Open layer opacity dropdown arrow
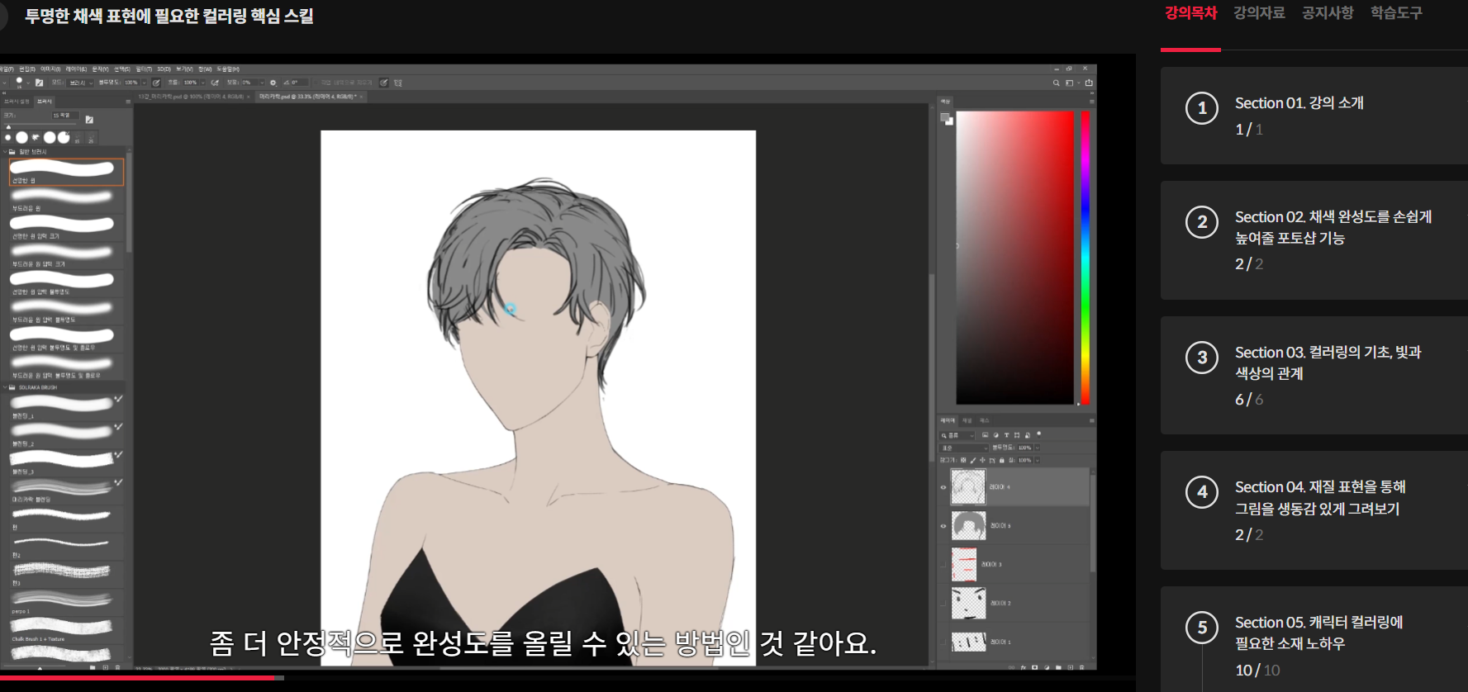The width and height of the screenshot is (1468, 692). click(1037, 448)
